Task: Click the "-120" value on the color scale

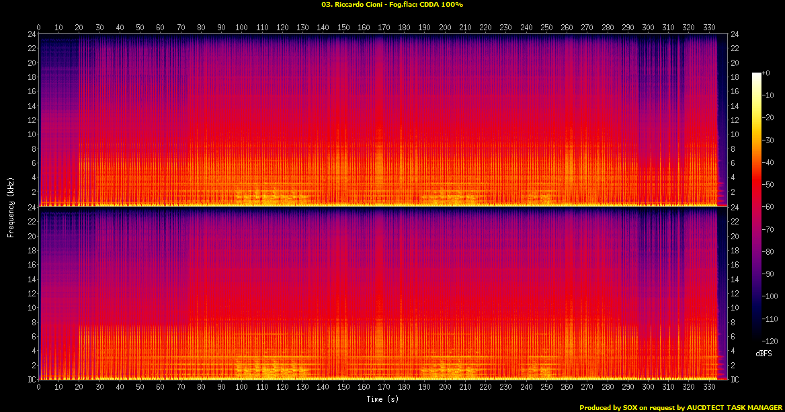Action: (x=770, y=341)
